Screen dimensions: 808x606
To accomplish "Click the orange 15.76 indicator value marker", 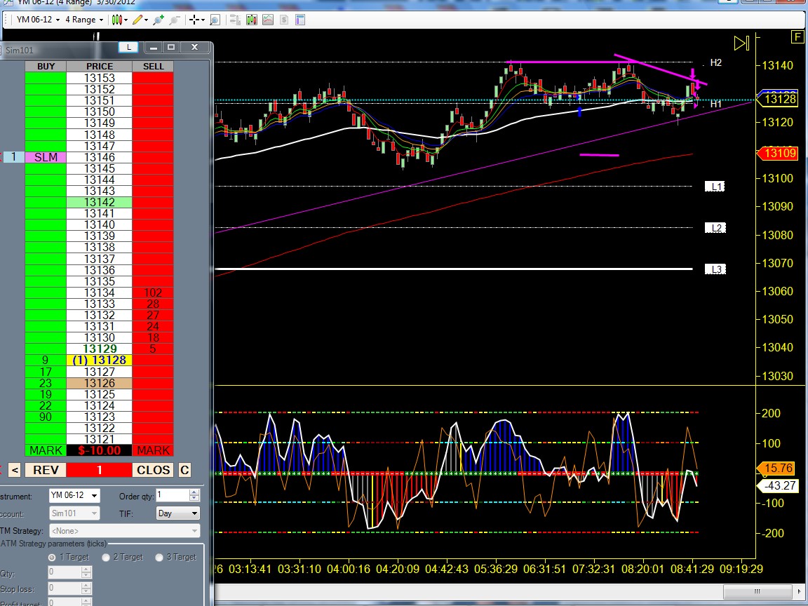I will click(x=777, y=468).
